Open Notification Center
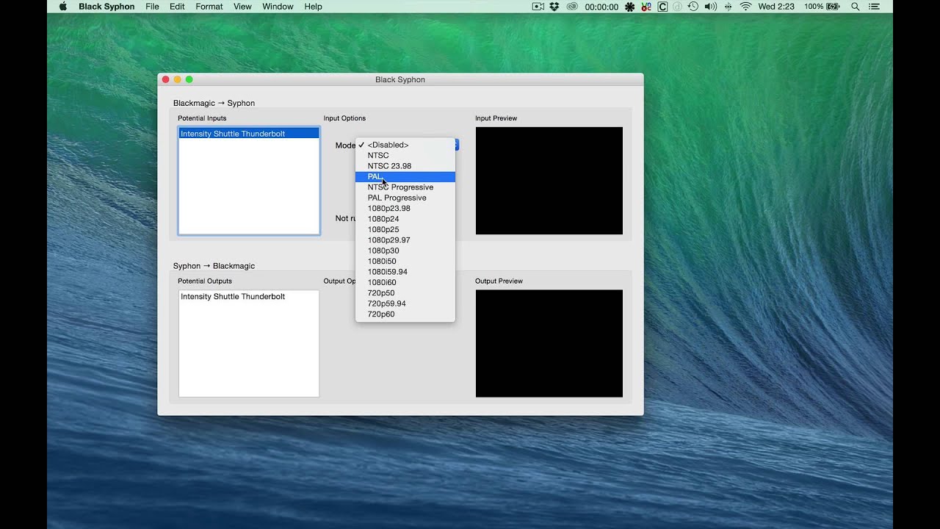The image size is (940, 529). (x=874, y=7)
